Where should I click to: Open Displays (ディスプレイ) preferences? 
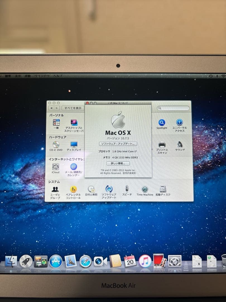[x=74, y=146]
